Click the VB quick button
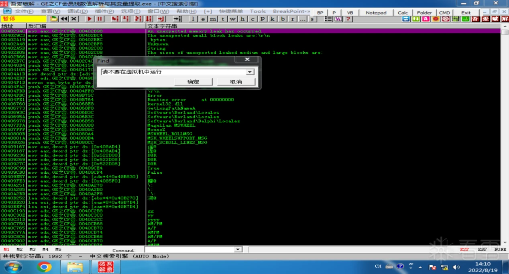509x274 pixels. [x=350, y=13]
